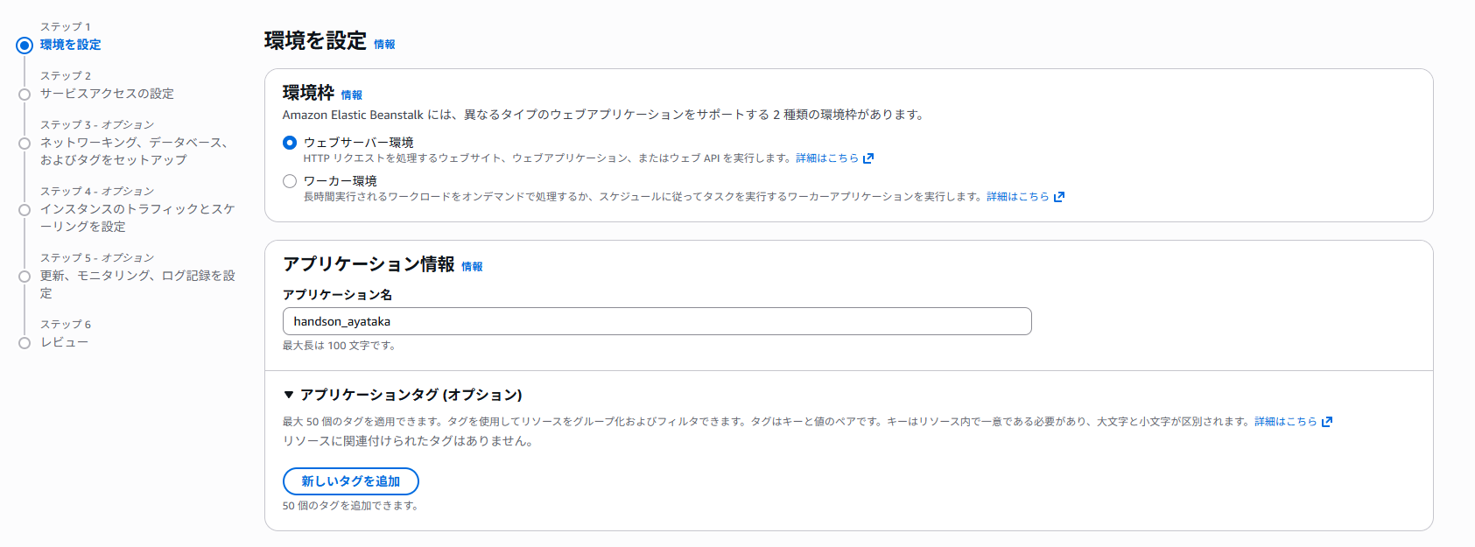Image resolution: width=1475 pixels, height=547 pixels.
Task: Go to step 3 ネットワーキング、データベース setup
Action: pos(134,151)
